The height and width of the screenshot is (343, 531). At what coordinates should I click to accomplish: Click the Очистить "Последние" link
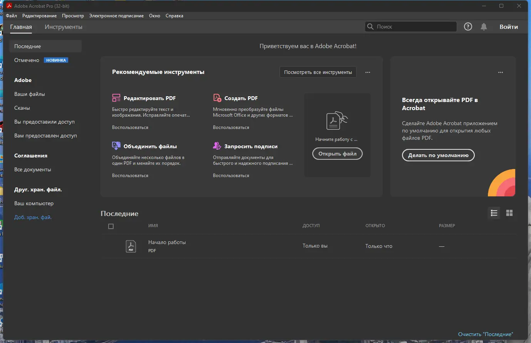pos(486,334)
